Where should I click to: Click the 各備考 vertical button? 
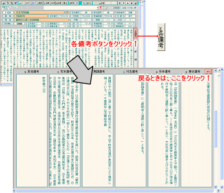(135, 33)
